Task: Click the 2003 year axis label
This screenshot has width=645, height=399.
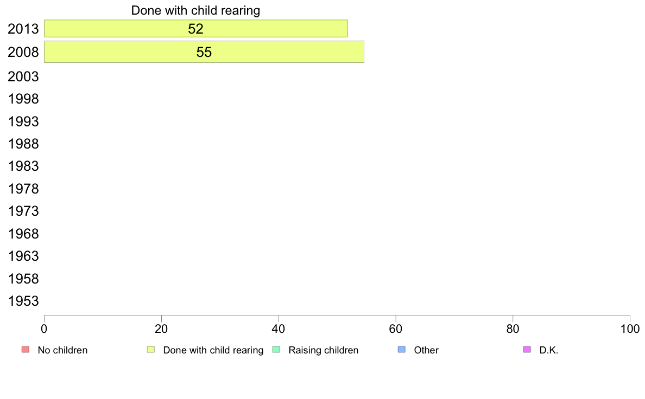Action: [x=23, y=76]
